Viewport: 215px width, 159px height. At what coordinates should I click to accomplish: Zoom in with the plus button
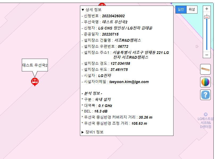pos(206,9)
